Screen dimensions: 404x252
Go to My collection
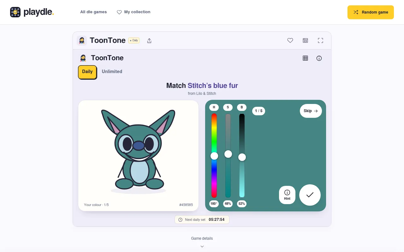click(x=134, y=12)
